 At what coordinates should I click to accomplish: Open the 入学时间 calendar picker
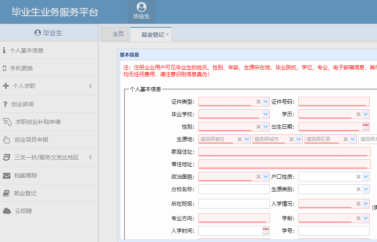[266, 231]
